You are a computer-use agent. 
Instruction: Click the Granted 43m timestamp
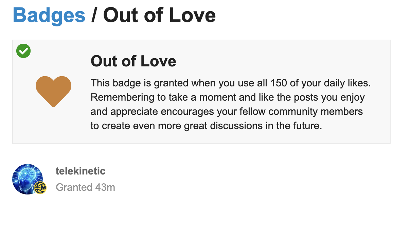coord(86,187)
